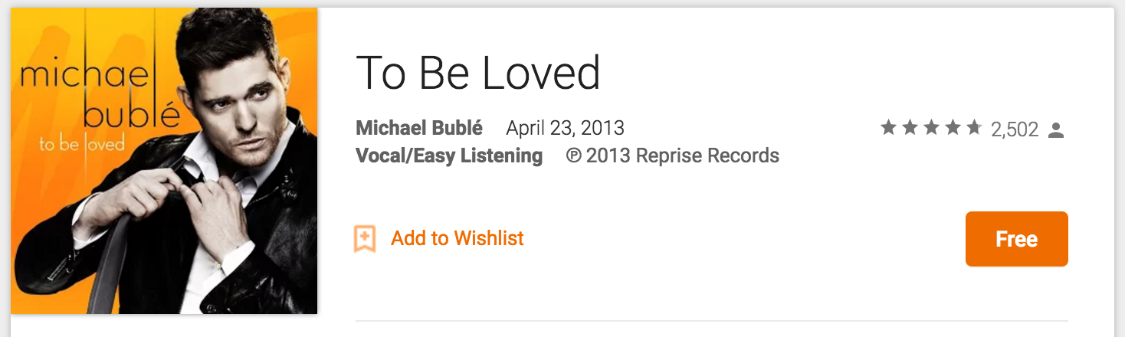Image resolution: width=1125 pixels, height=337 pixels.
Task: Click the 2,502 ratings count
Action: click(1014, 129)
